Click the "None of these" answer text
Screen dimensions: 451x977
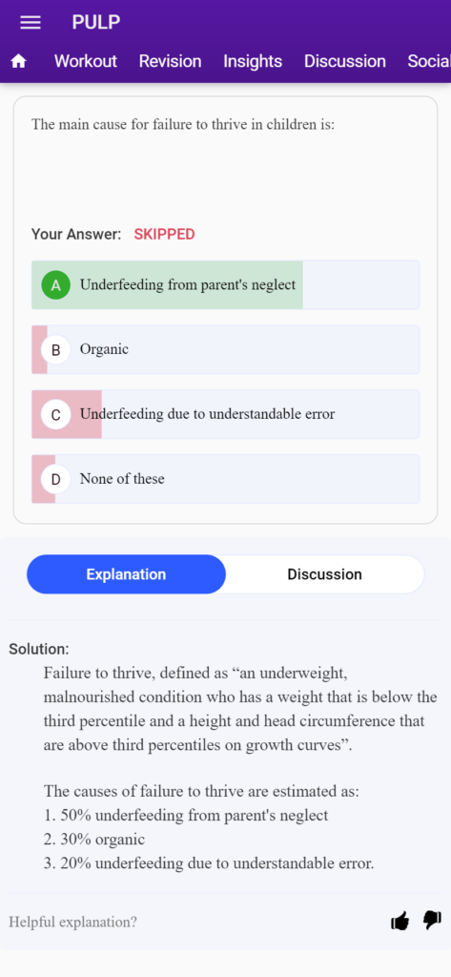coord(122,479)
